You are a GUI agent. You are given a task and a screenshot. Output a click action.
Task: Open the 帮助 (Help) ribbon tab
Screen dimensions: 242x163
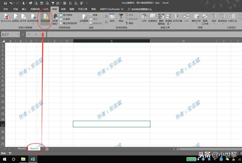pos(93,9)
